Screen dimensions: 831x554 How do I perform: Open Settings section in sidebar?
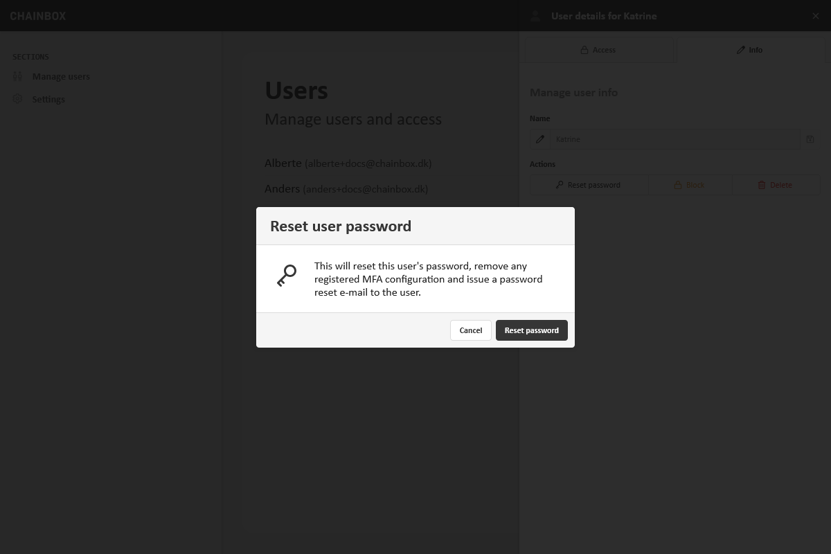tap(48, 99)
